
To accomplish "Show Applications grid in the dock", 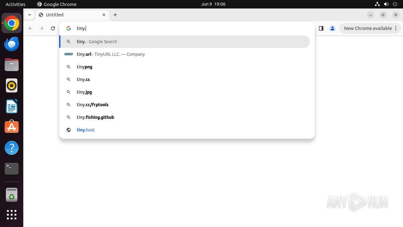I will point(12,215).
